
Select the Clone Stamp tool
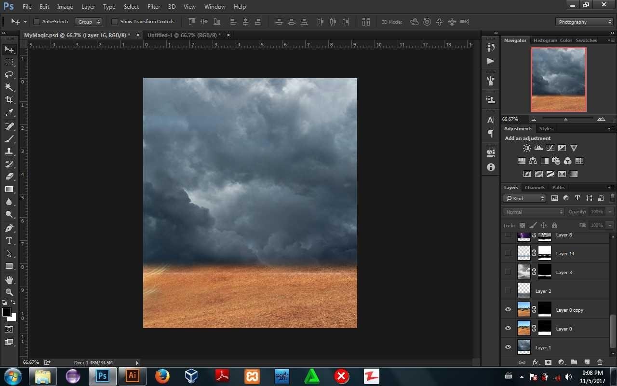pos(9,151)
